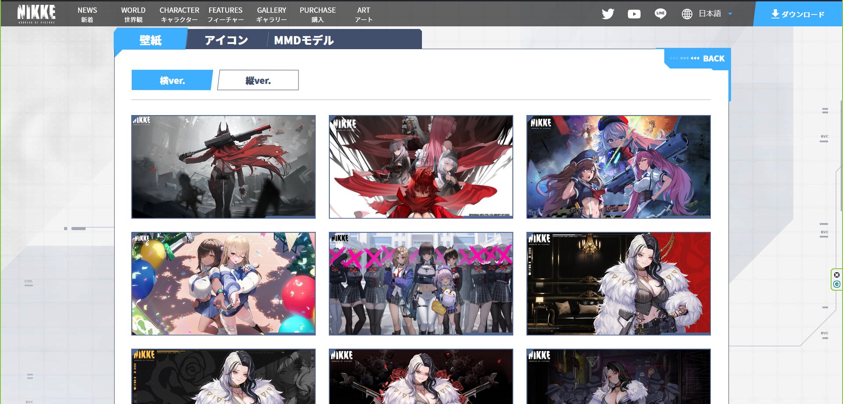
Task: Open the grey rose fur coat wallpaper
Action: tap(223, 376)
